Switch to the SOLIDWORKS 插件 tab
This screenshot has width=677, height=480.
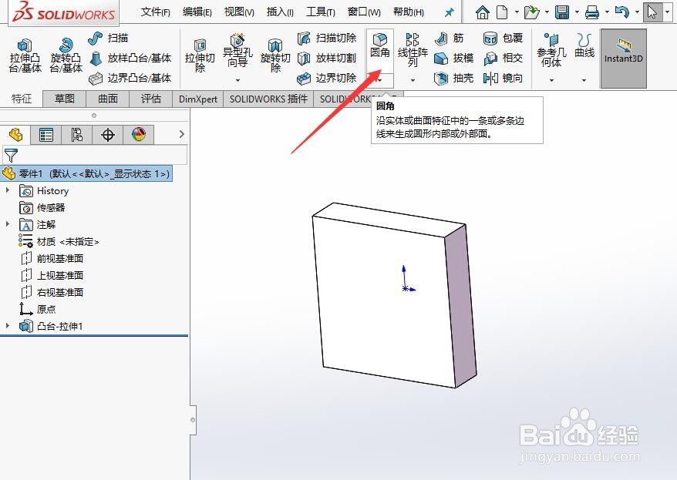tap(268, 99)
